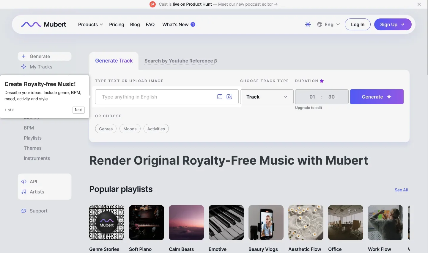The image size is (428, 253).
Task: Click the Product Hunt badge icon
Action: 152,4
